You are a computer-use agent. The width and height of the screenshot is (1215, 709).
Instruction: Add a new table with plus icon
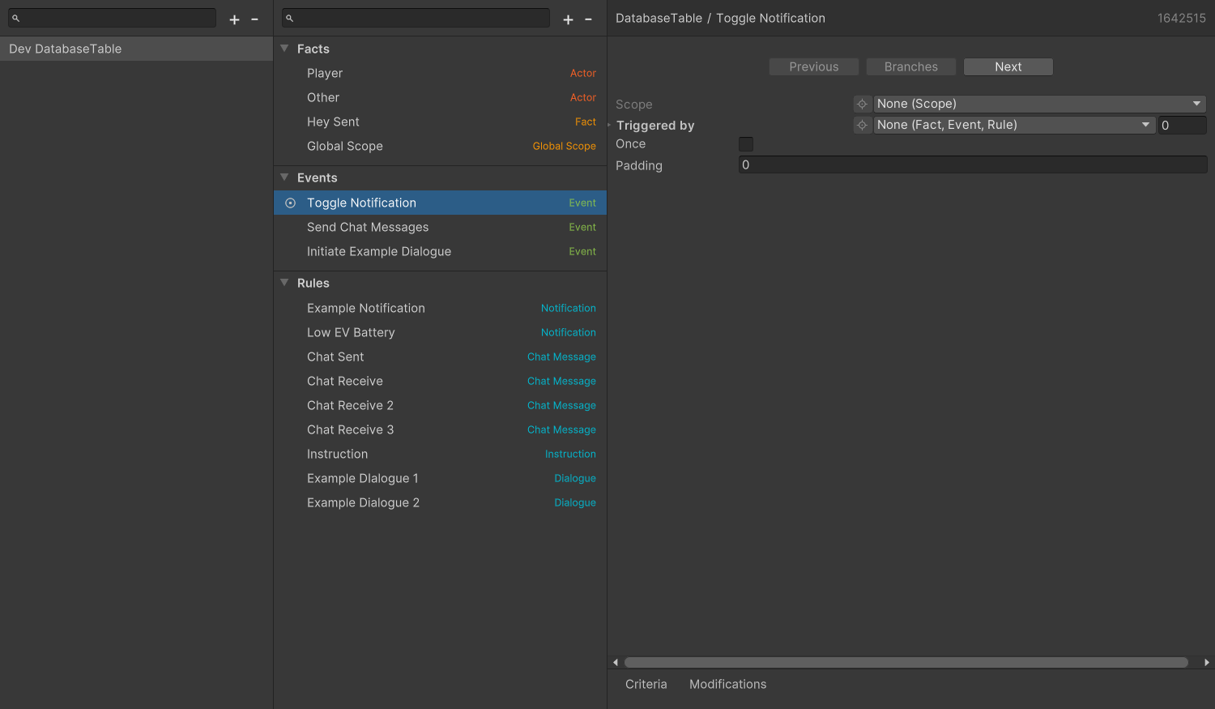(x=234, y=19)
